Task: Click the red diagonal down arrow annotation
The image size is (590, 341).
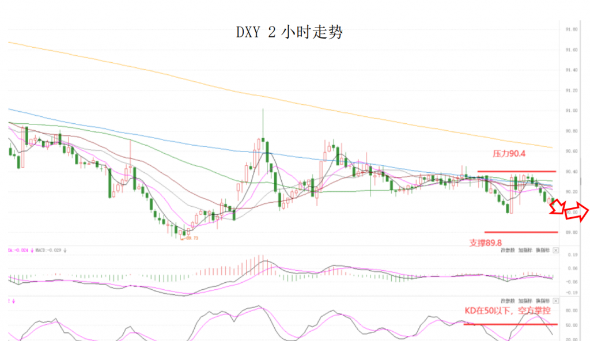Action: pos(557,207)
